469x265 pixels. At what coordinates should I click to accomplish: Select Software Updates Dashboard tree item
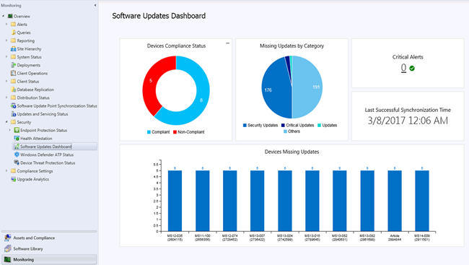pos(45,147)
